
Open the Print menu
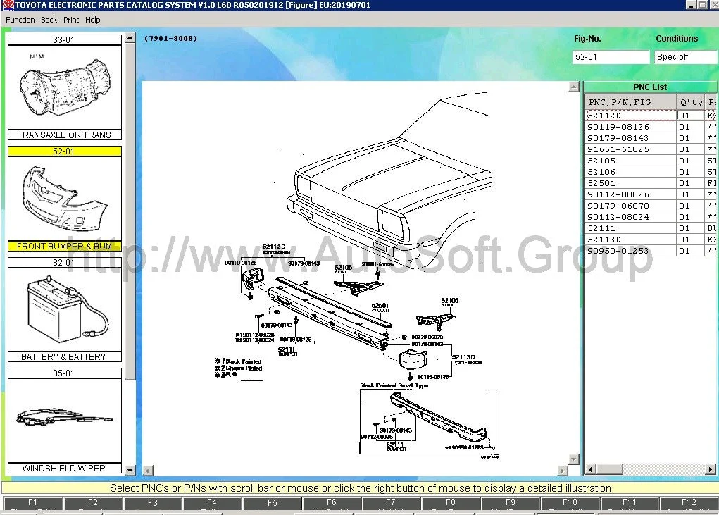[x=70, y=20]
